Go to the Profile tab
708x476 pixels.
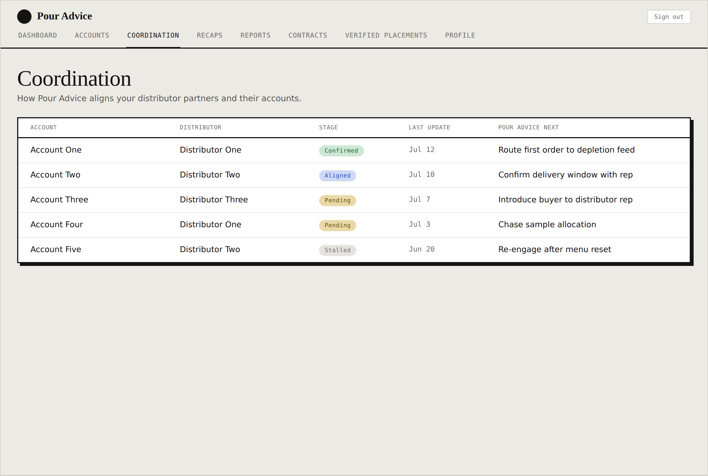point(460,35)
